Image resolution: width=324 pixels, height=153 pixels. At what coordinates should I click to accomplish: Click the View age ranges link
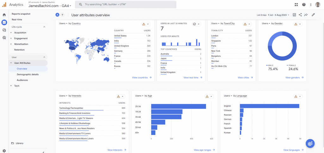coord(204,150)
